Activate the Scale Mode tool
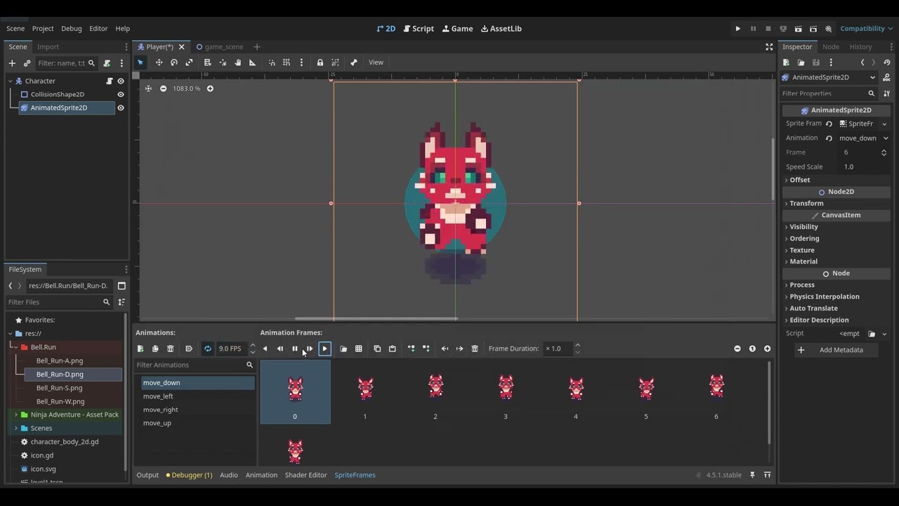899x506 pixels. (x=189, y=63)
